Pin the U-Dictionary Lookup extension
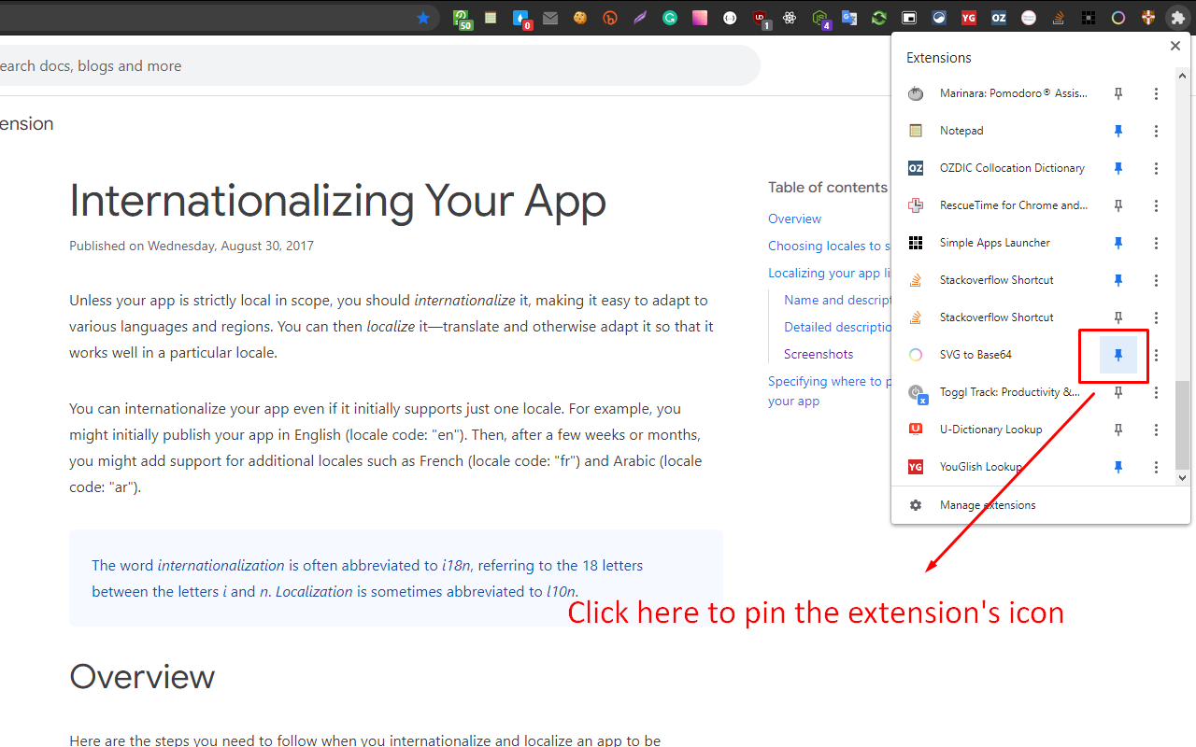 click(x=1118, y=430)
